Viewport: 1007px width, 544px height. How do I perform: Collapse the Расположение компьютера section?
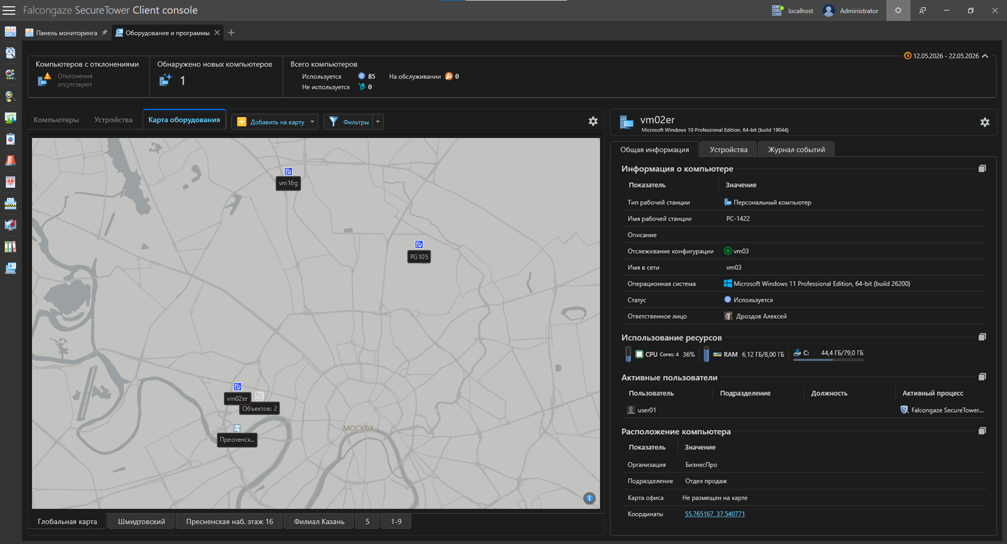tap(982, 431)
